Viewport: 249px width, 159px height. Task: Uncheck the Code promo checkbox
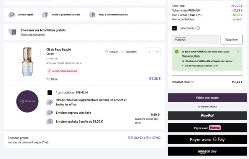click(175, 28)
